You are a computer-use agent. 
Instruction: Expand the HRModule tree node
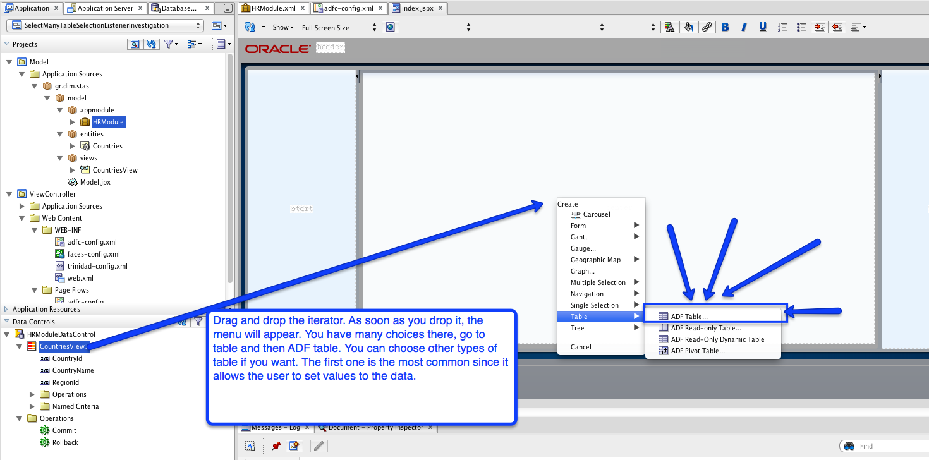coord(73,122)
